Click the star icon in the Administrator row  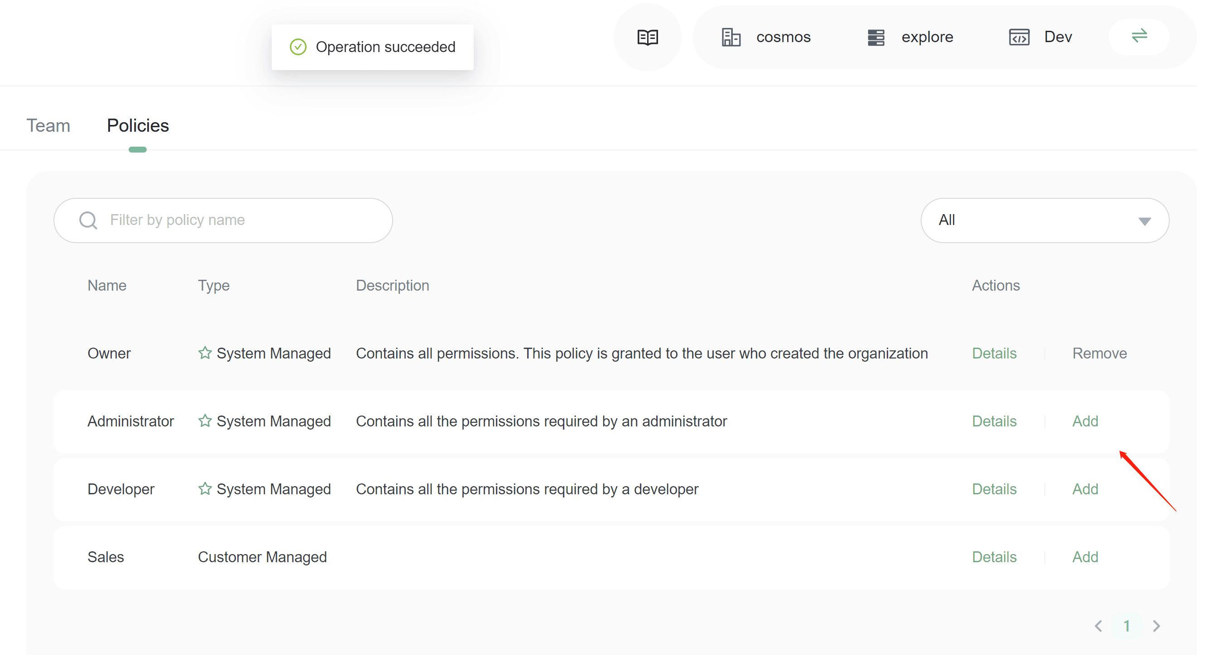[x=205, y=421]
